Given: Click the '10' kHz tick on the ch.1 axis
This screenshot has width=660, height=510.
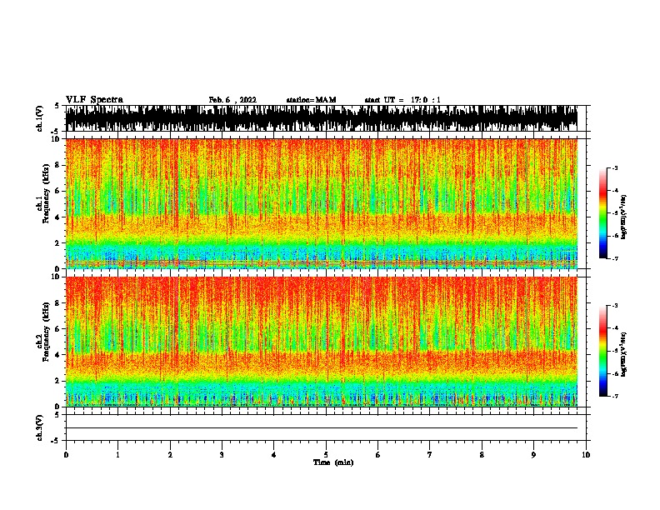Looking at the screenshot, I should click(x=56, y=139).
